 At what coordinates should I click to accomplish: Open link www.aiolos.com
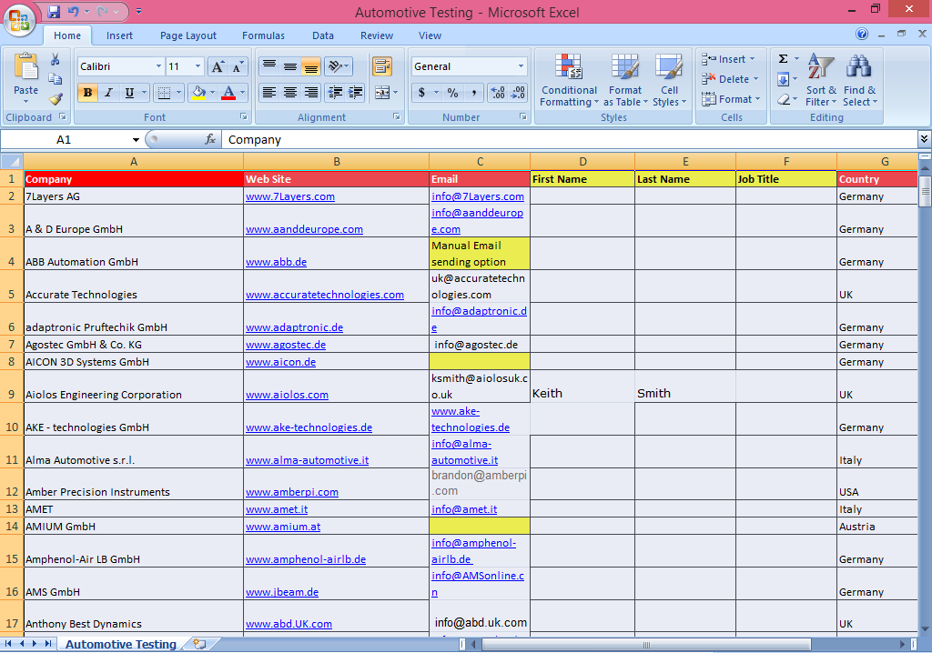click(x=287, y=395)
